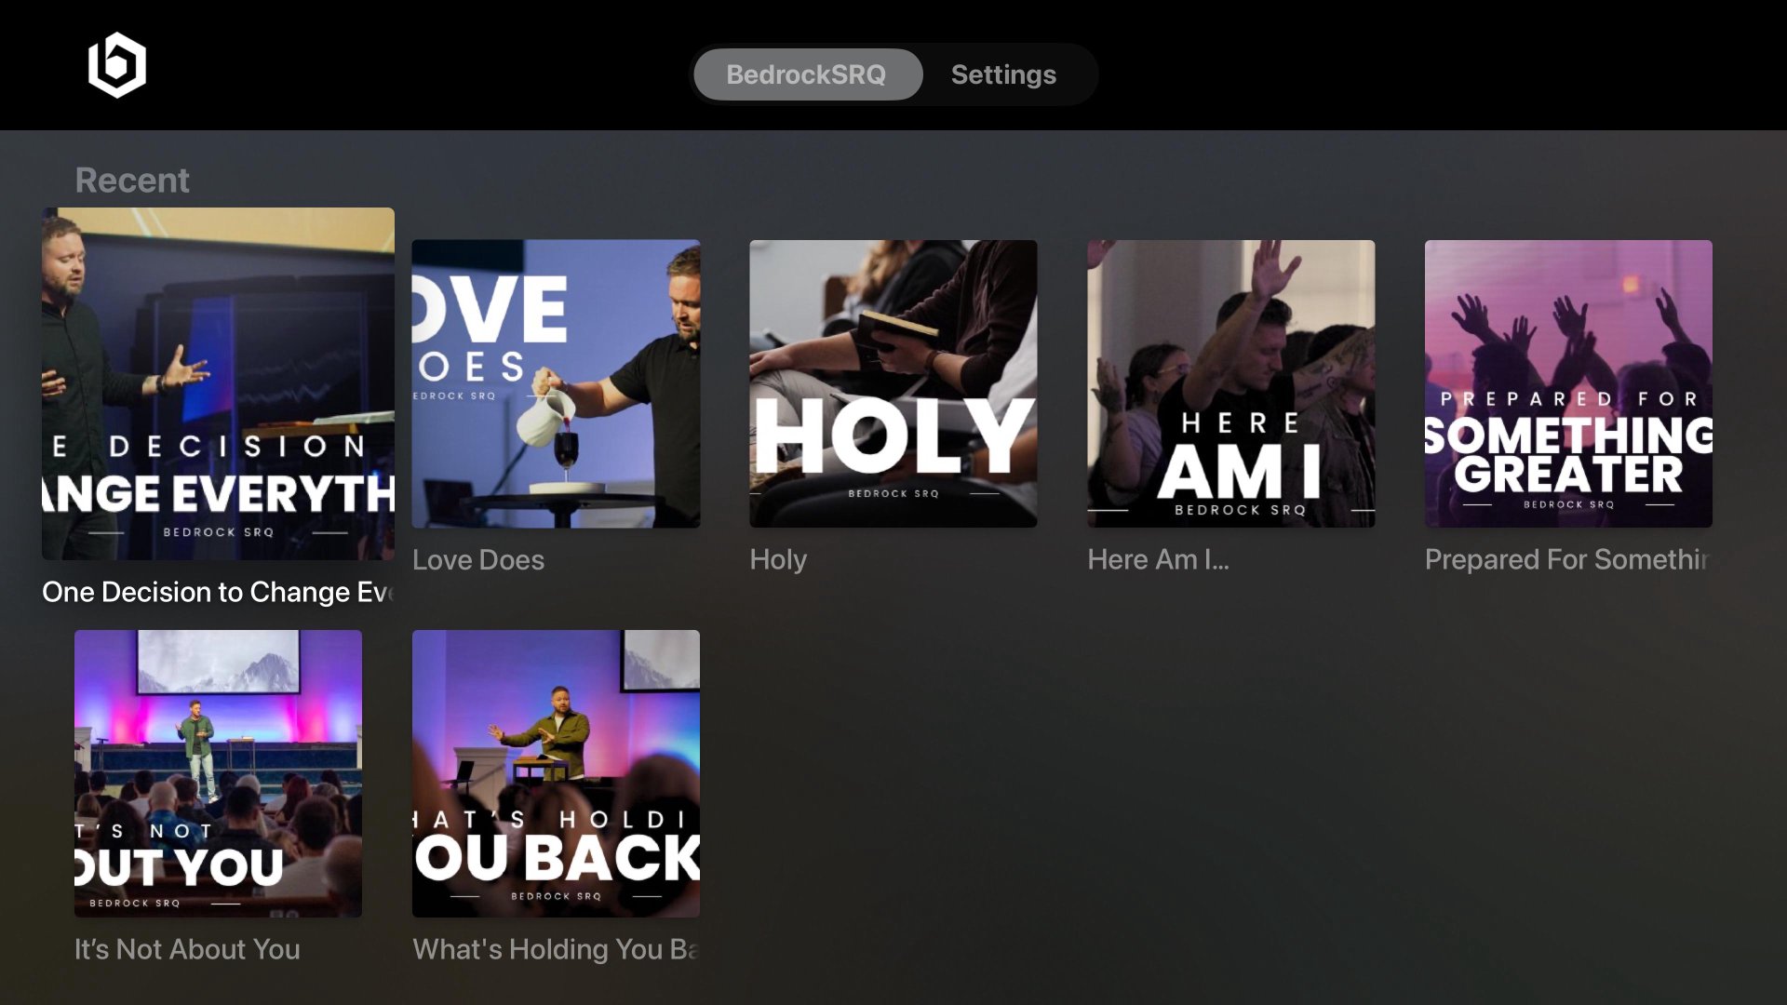Screen dimensions: 1787x1005
Task: Click One Decision to Change title text
Action: (218, 592)
